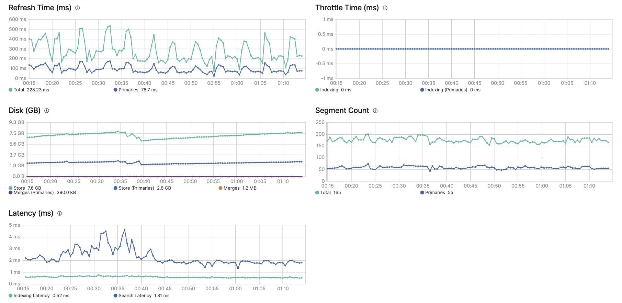Open the Disk (GB) info icon
The height and width of the screenshot is (303, 622).
coord(47,111)
